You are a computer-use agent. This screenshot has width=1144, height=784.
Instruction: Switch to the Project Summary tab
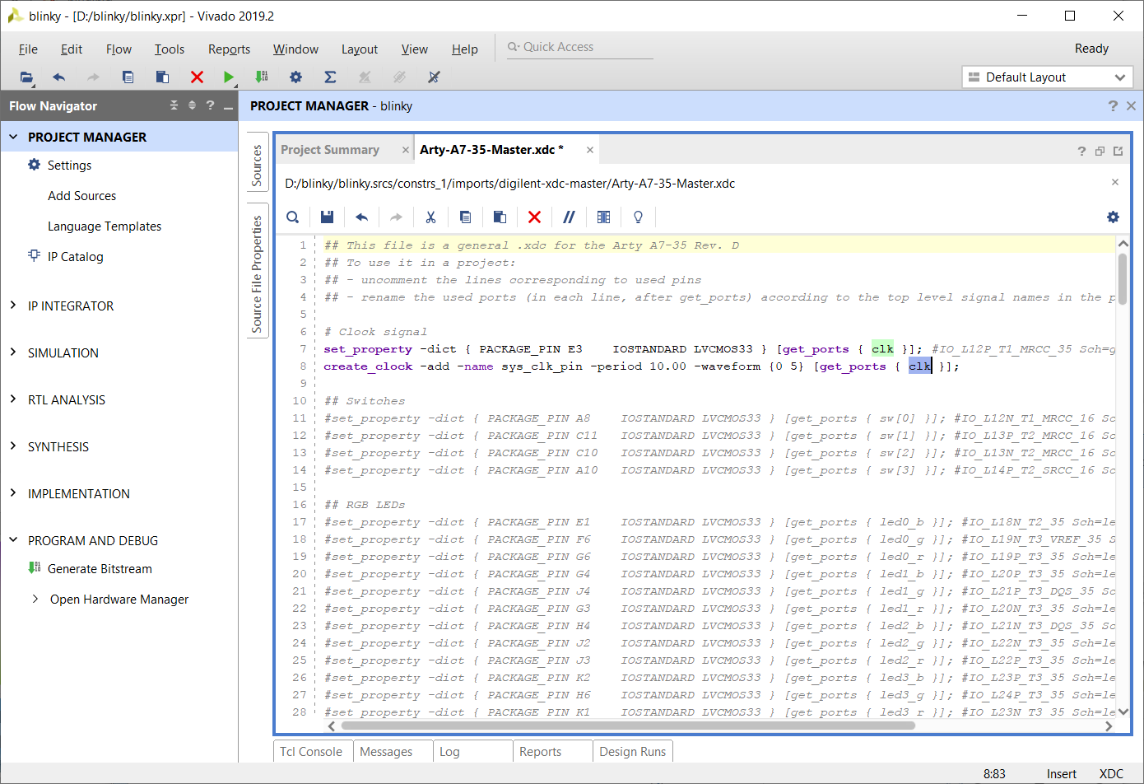[330, 150]
